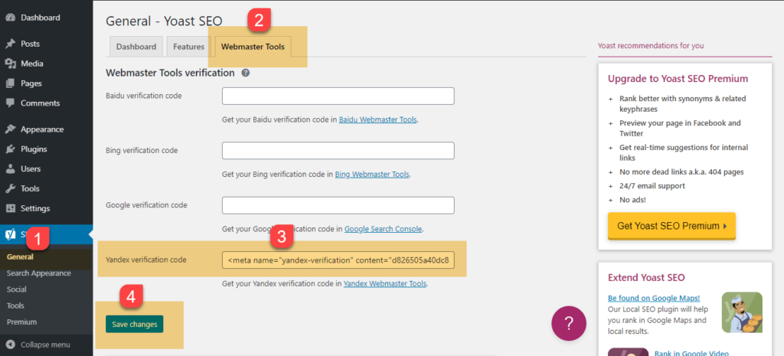
Task: Click the Collapse menu label
Action: tap(45, 345)
